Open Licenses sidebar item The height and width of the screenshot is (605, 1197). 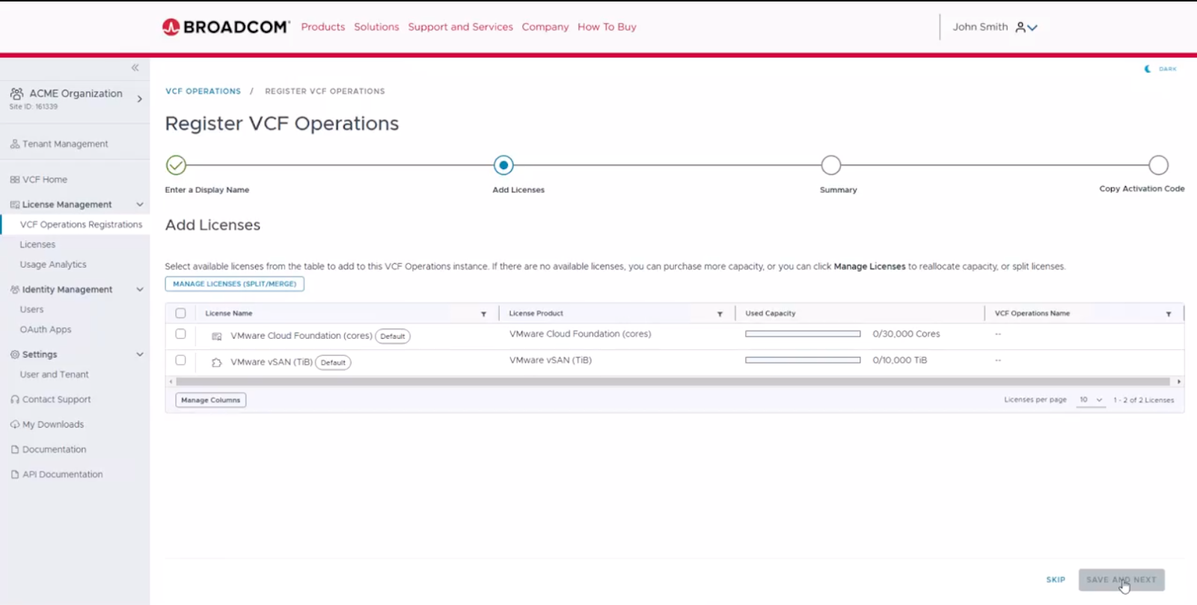coord(37,245)
